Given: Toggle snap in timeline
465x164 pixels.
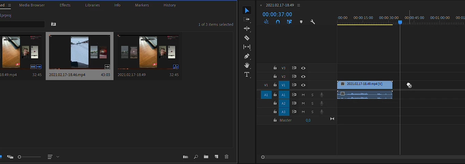Looking at the screenshot, I should tap(278, 22).
